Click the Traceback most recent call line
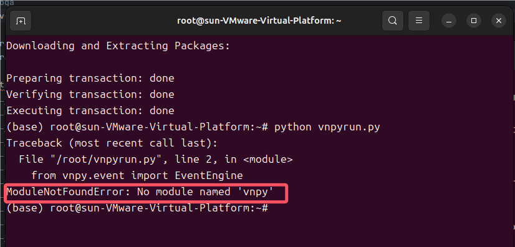 [x=112, y=143]
